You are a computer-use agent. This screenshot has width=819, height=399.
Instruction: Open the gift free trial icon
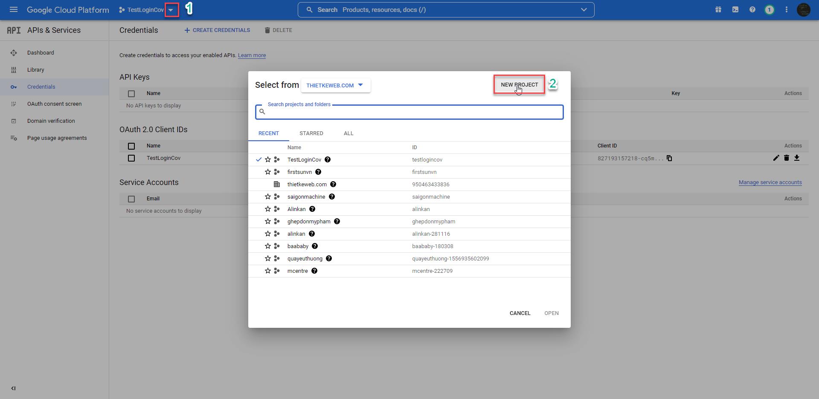[x=718, y=9]
